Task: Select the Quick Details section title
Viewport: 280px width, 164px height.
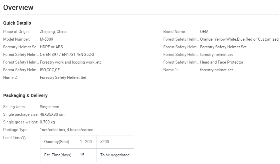Action: [17, 23]
